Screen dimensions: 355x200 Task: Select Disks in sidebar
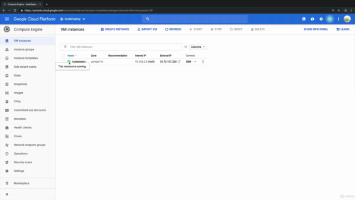coord(17,76)
